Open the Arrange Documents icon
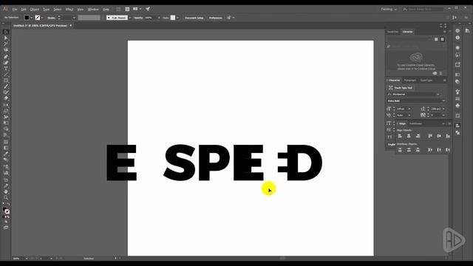The width and height of the screenshot is (473, 266). tap(137, 9)
